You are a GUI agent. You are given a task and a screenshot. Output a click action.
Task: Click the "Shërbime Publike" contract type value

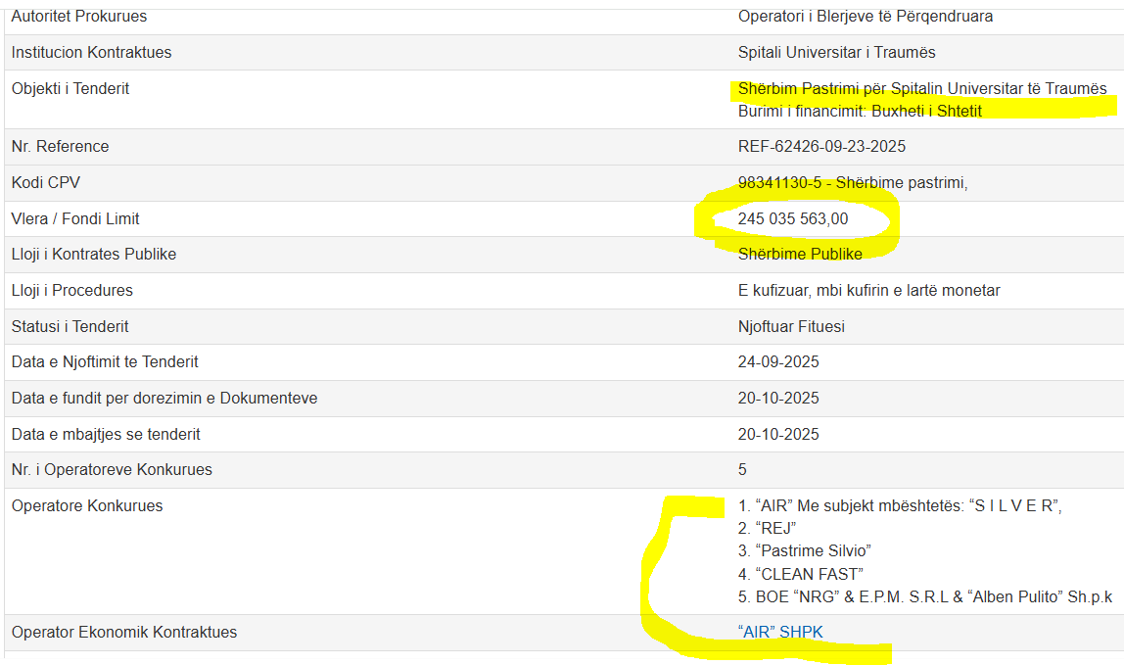800,255
